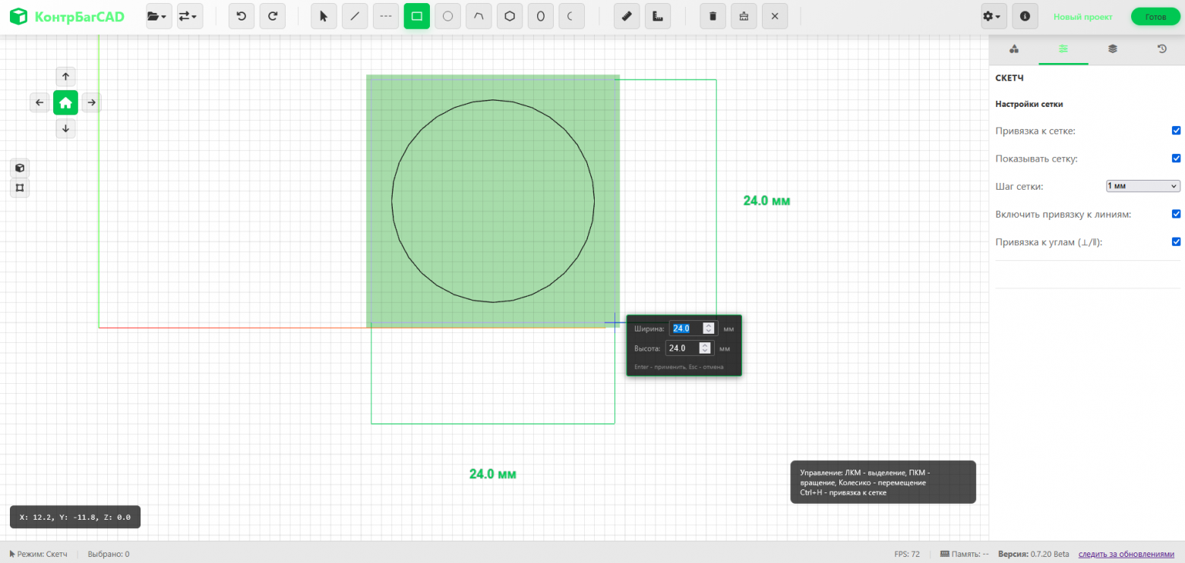Click the trash delete icon
The width and height of the screenshot is (1185, 563).
pyautogui.click(x=713, y=16)
